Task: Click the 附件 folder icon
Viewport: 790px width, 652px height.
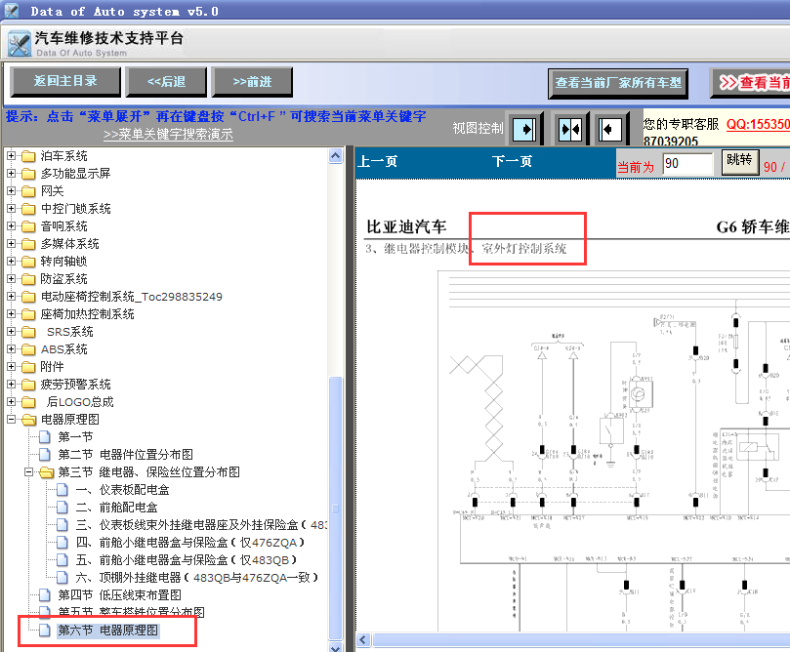Action: pos(28,367)
